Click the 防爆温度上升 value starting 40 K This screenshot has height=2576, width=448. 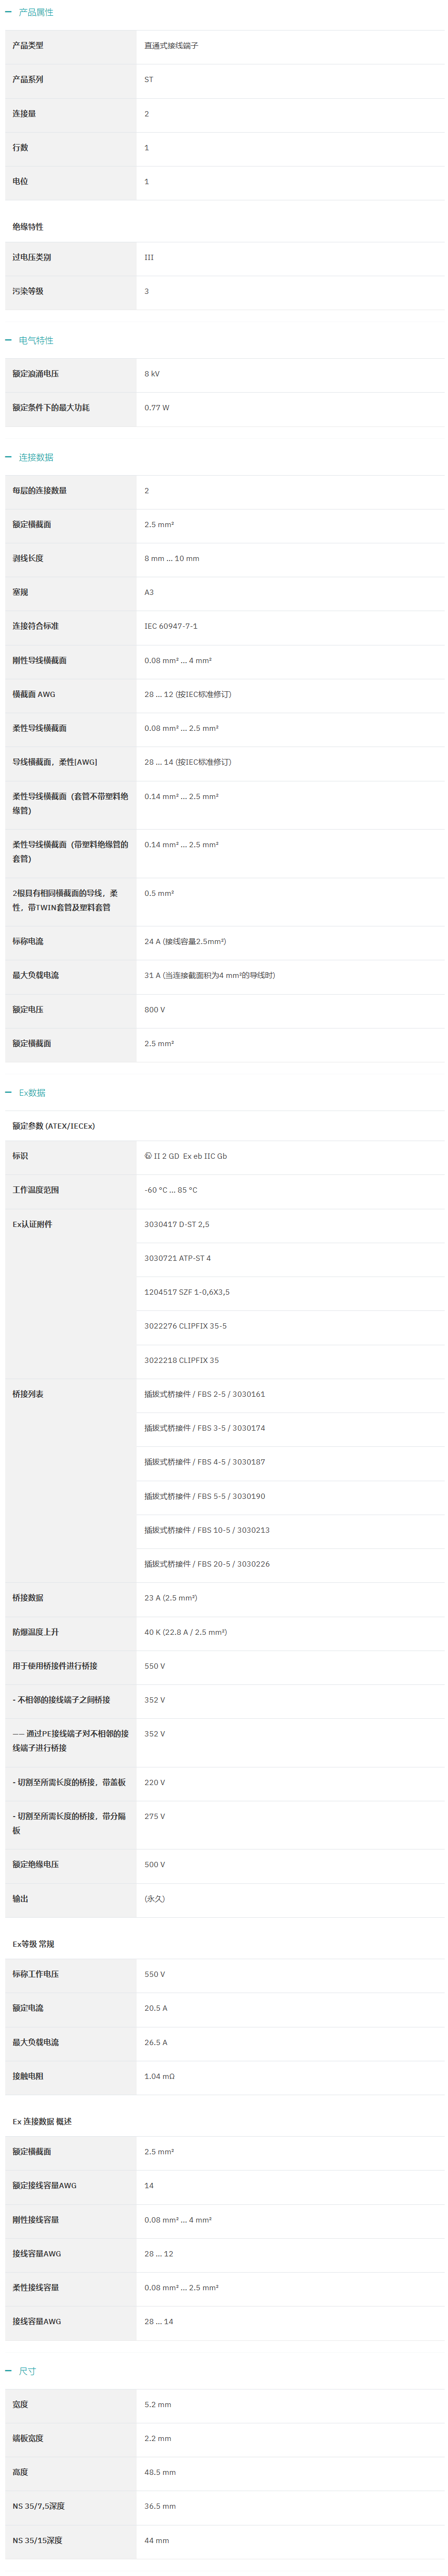(186, 1633)
